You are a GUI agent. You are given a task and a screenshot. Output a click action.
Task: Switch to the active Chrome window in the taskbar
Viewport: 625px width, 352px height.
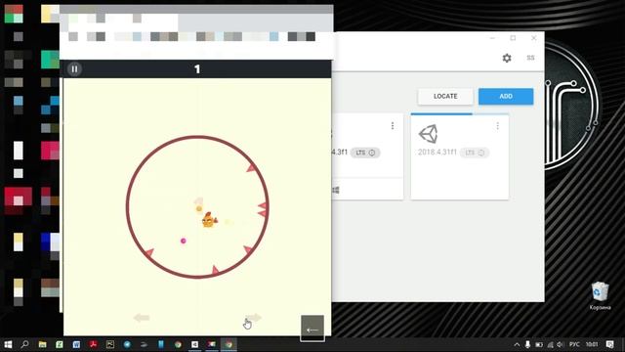point(229,344)
